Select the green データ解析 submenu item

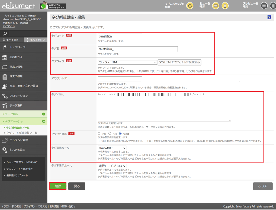pos(24,114)
